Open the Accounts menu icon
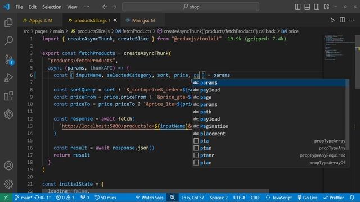This screenshot has height=202, width=360. click(9, 166)
